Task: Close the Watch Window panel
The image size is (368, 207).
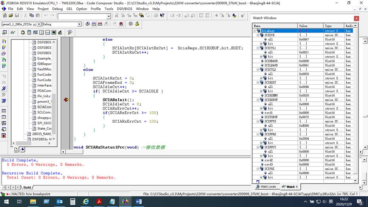Action: pyautogui.click(x=356, y=18)
